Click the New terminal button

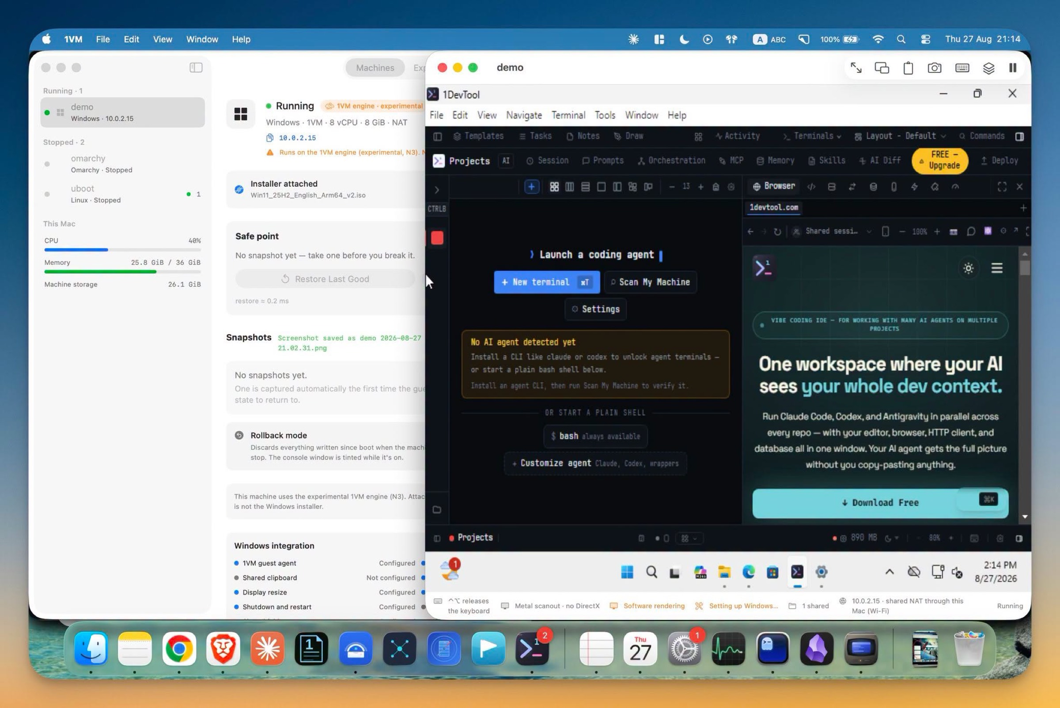coord(546,282)
